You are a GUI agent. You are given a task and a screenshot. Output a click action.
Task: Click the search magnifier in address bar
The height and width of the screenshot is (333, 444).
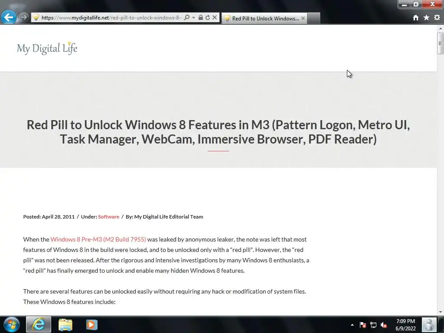pos(186,17)
